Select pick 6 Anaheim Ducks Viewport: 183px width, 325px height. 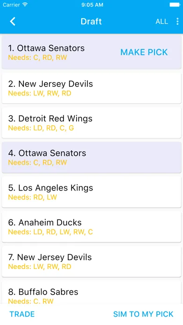pos(91,226)
